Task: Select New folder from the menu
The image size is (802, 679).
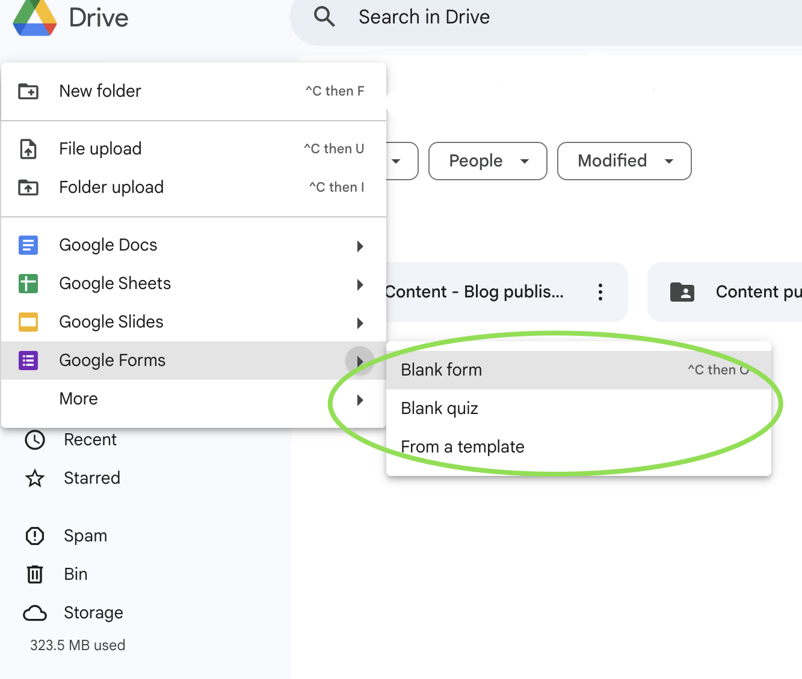Action: click(x=194, y=91)
